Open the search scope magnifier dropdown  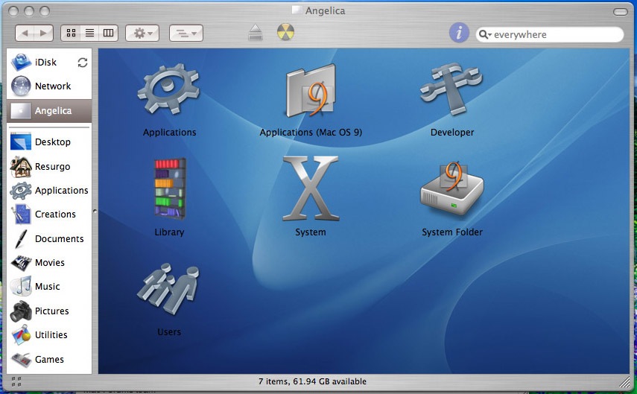click(486, 34)
